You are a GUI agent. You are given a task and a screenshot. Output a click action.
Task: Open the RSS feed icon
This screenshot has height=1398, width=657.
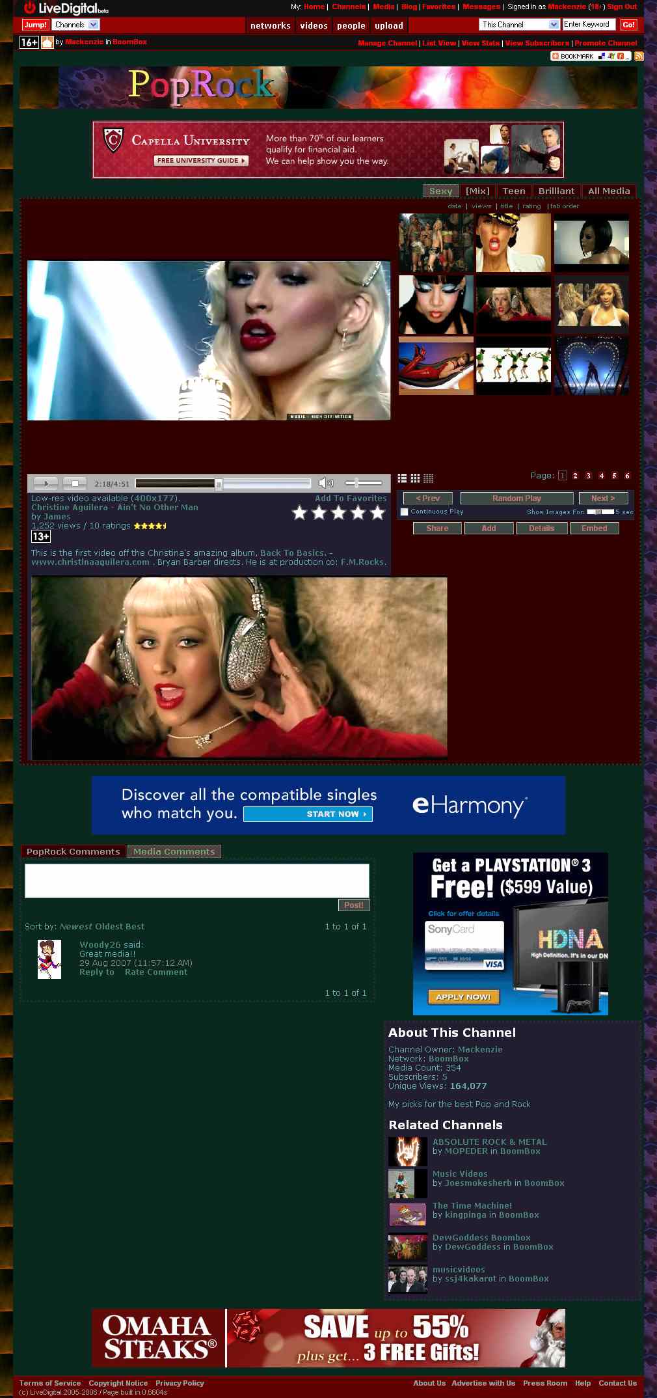tap(639, 56)
